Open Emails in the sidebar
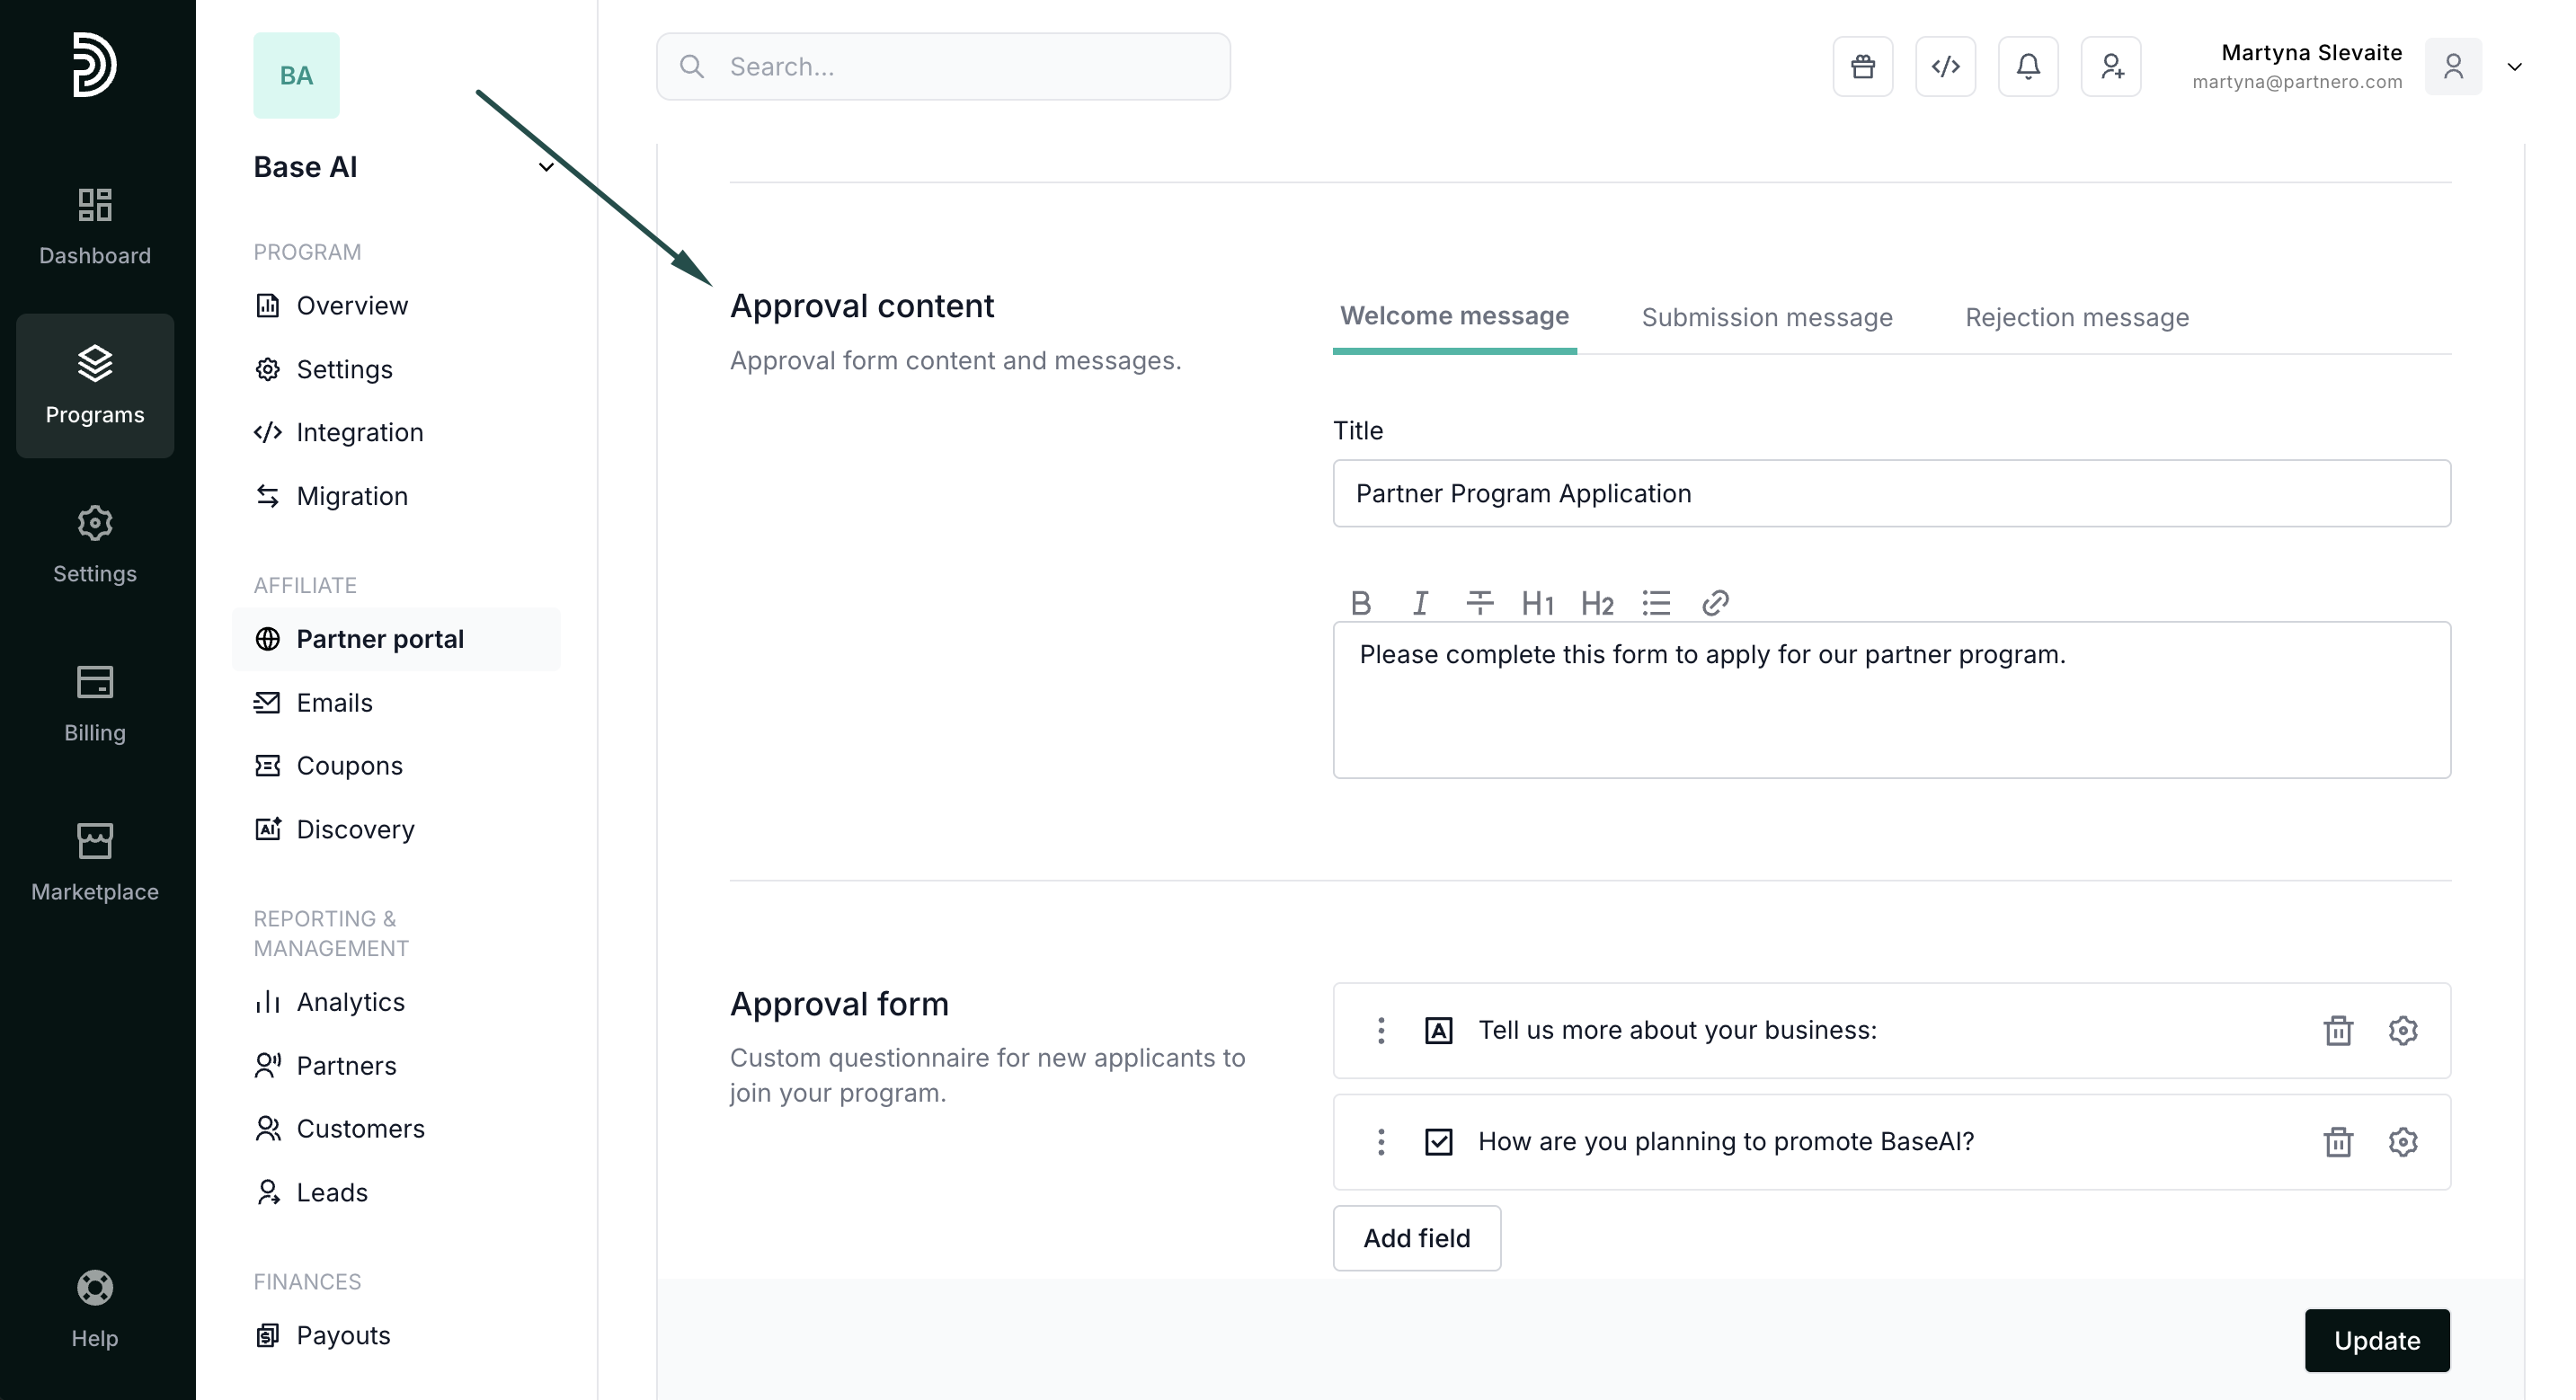This screenshot has height=1400, width=2576. point(334,703)
